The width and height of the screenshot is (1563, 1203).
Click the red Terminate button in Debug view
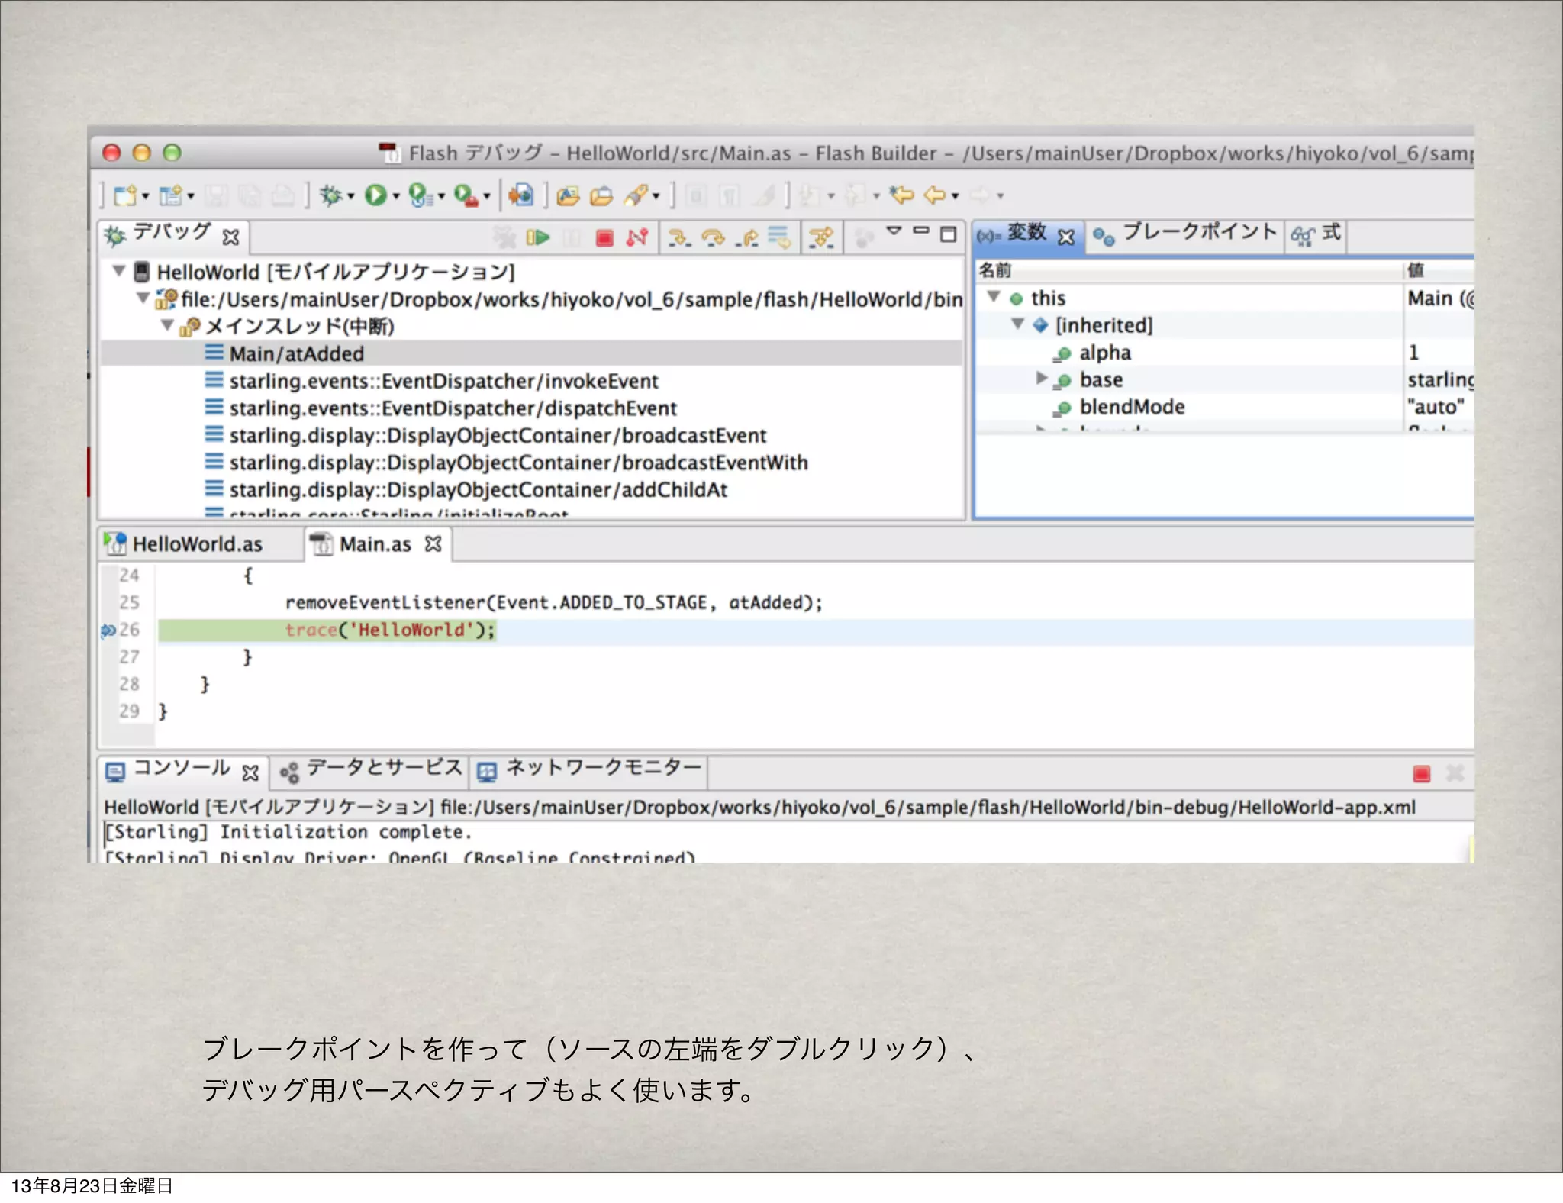(604, 238)
